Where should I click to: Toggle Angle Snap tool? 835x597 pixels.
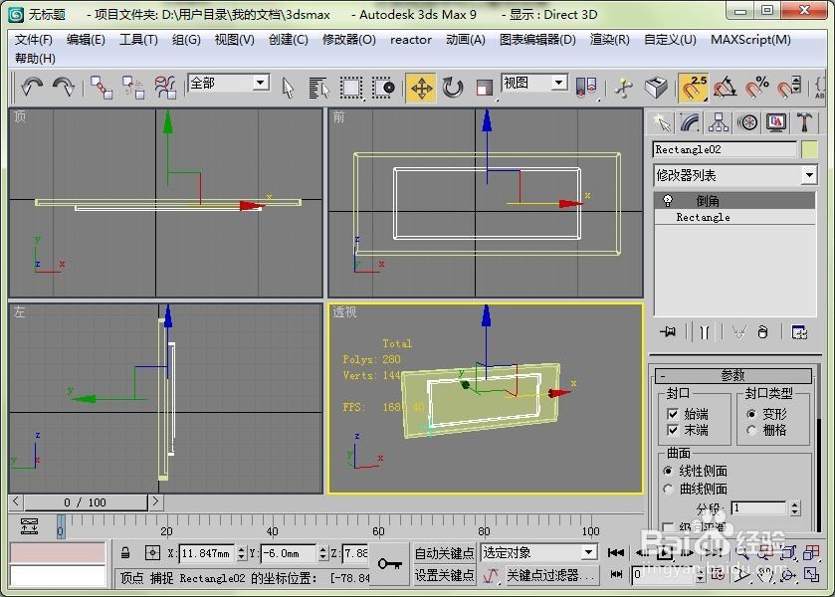tap(725, 88)
